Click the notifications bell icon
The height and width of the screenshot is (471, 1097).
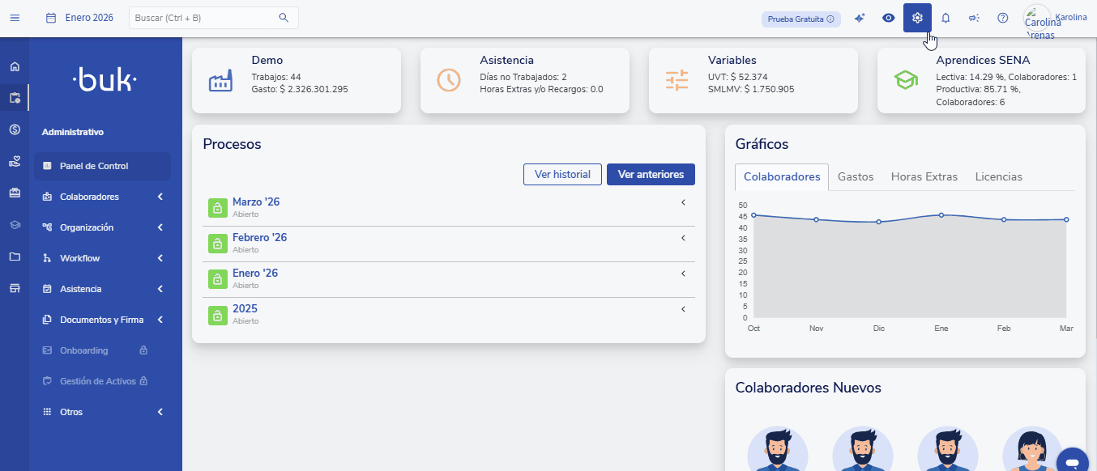[945, 18]
